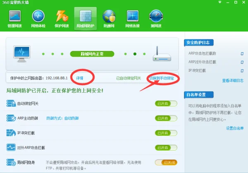
Task: Click router IP 192.168.88.1 text
Action: (x=57, y=78)
